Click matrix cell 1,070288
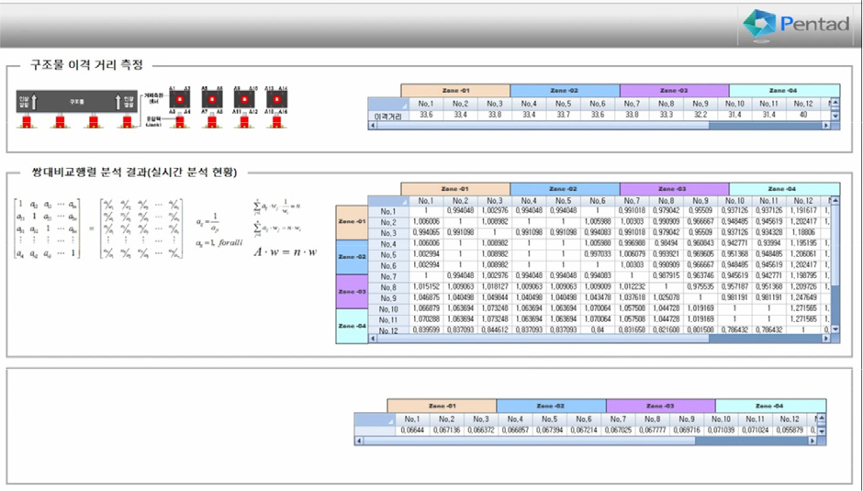Viewport: 863px width, 491px height. coord(425,319)
